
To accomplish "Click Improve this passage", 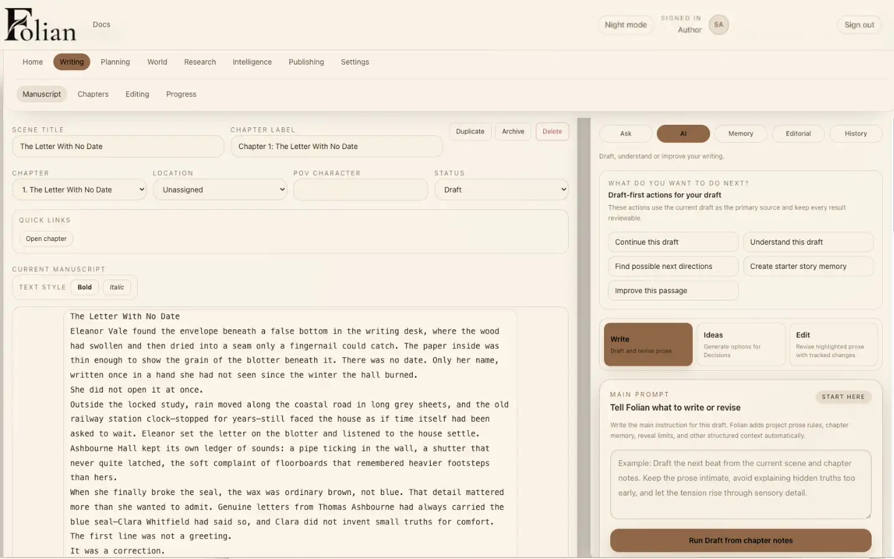I will [673, 291].
